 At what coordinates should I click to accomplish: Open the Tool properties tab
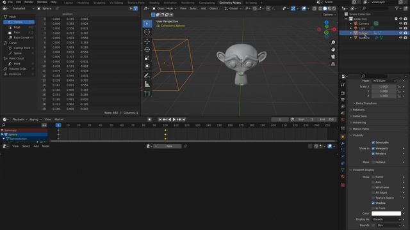[x=343, y=85]
